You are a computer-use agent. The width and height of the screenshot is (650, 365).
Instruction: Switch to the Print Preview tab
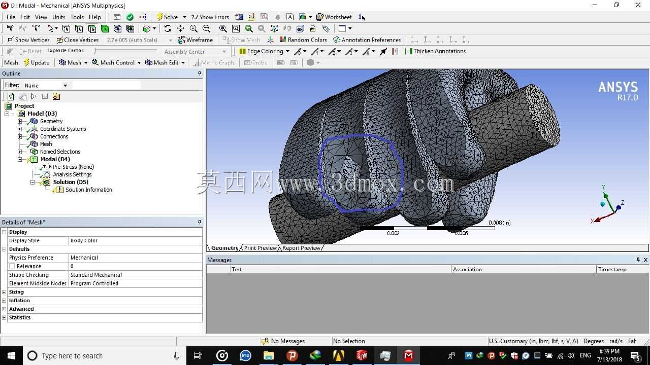tap(260, 248)
